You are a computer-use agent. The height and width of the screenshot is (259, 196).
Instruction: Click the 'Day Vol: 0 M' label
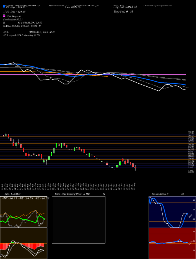pyautogui.click(x=123, y=11)
